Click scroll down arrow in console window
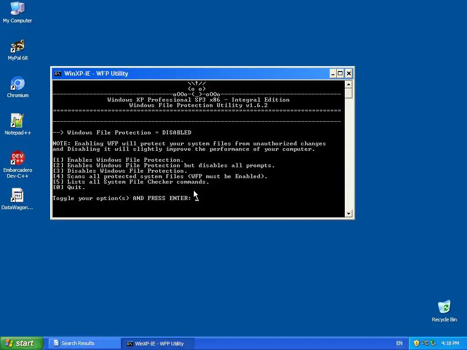467x350 pixels. click(348, 213)
